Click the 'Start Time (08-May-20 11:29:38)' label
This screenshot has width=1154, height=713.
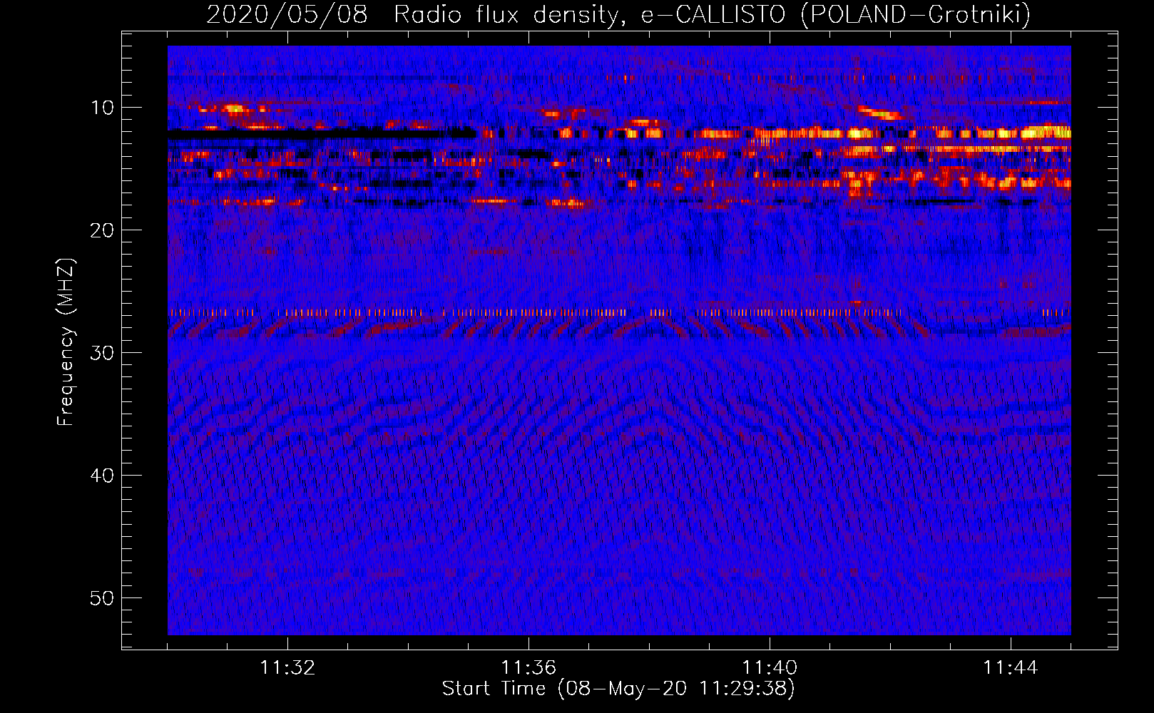click(x=618, y=688)
